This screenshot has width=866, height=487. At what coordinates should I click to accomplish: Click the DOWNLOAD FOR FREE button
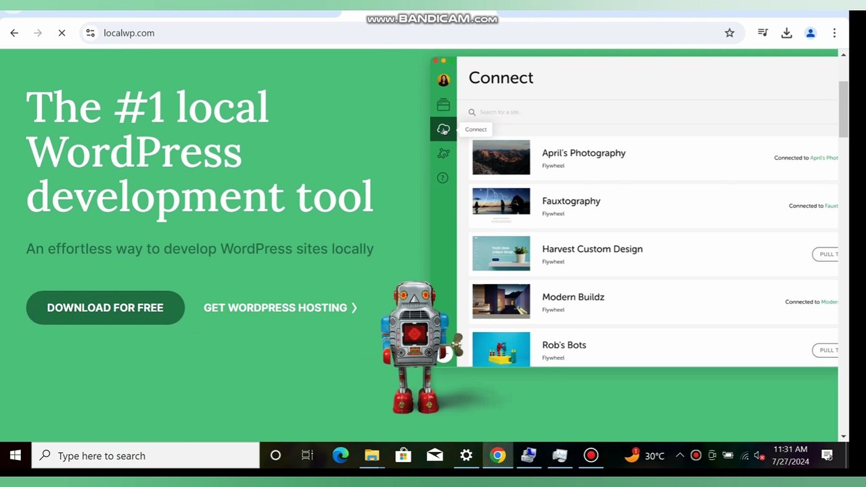105,308
